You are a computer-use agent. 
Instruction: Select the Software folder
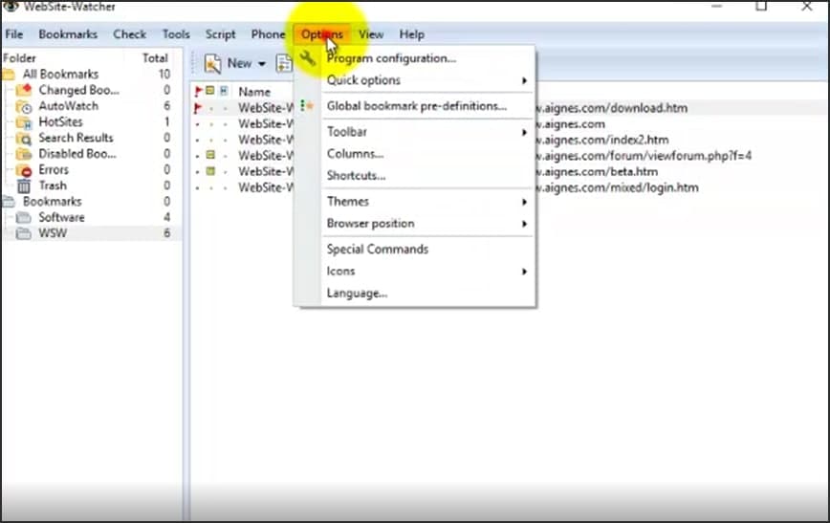click(61, 218)
